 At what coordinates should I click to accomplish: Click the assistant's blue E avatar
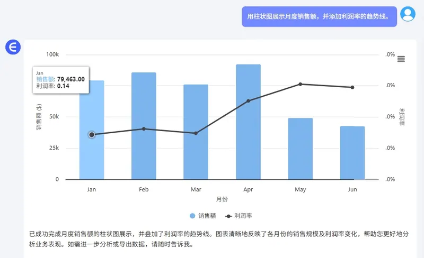tap(13, 47)
